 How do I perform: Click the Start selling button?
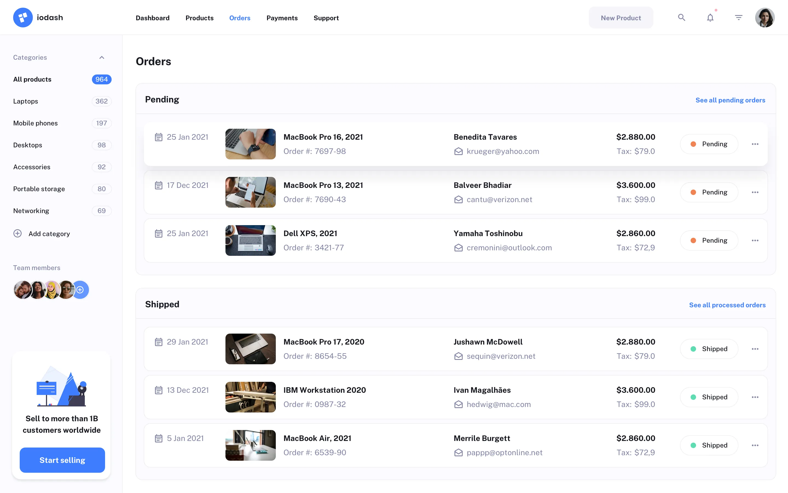tap(62, 460)
